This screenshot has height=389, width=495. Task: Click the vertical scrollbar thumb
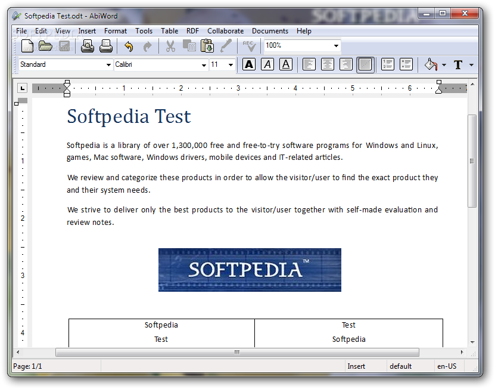(472, 161)
